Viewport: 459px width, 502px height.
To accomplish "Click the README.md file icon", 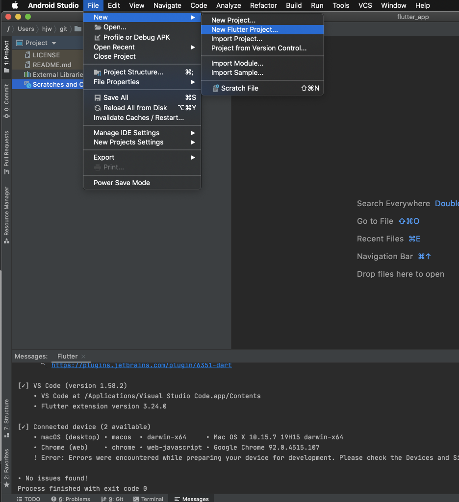I will [x=27, y=65].
